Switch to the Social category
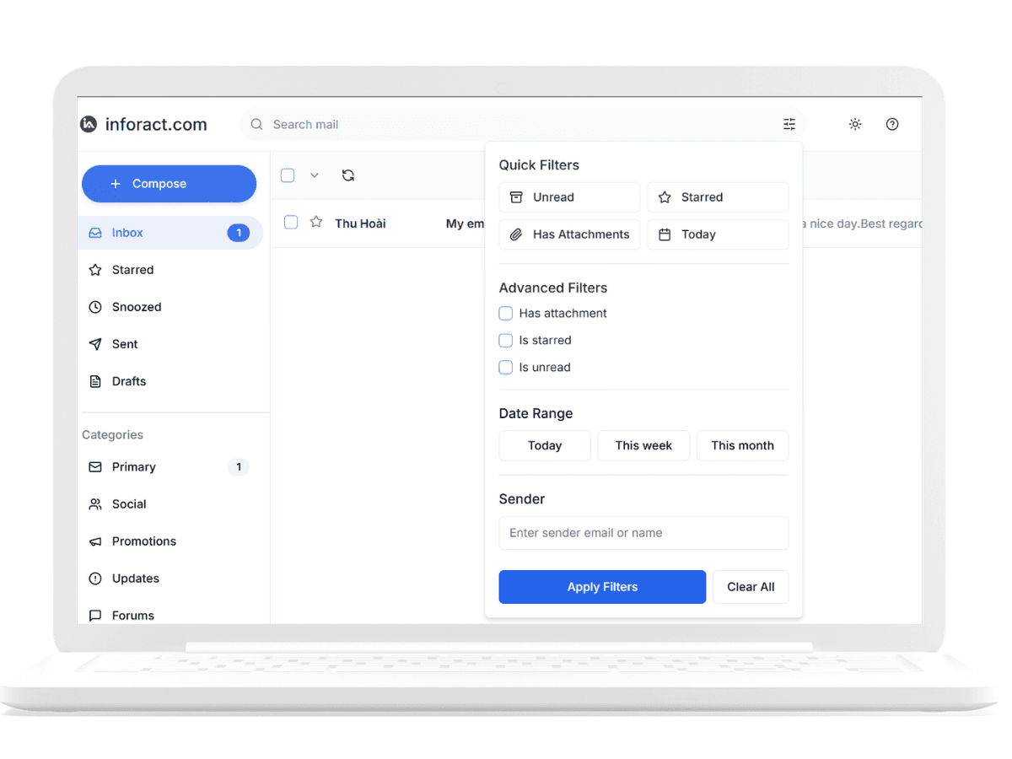This screenshot has width=1012, height=759. (x=129, y=503)
